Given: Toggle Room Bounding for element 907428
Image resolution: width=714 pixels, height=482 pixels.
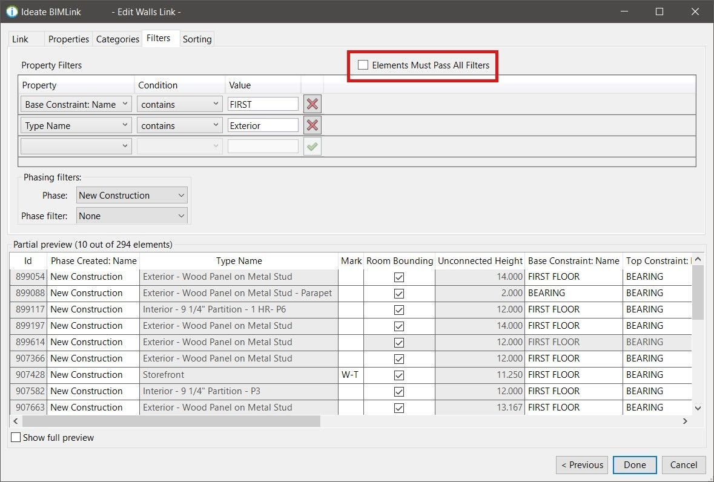Looking at the screenshot, I should [x=399, y=375].
